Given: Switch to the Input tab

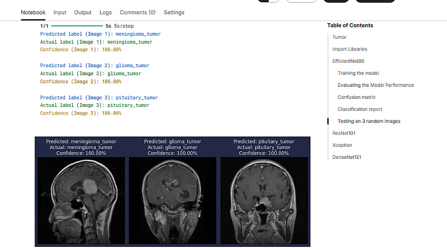Looking at the screenshot, I should [60, 13].
